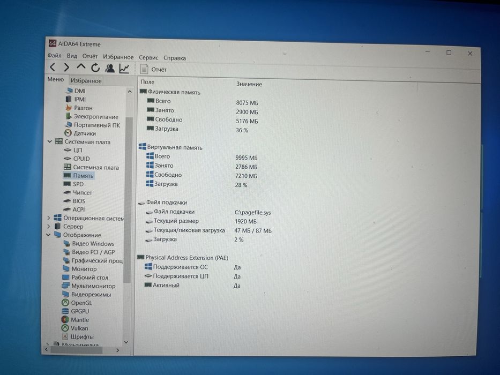Open the Файл menu
The height and width of the screenshot is (375, 500).
(x=55, y=56)
